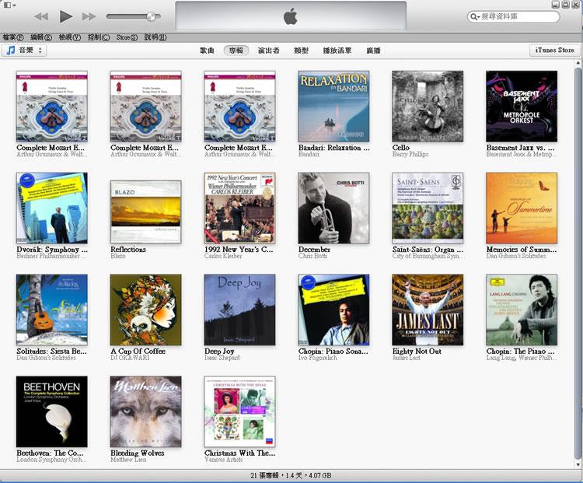Select Saint-Saëns Organ album cover
Image resolution: width=583 pixels, height=483 pixels.
(x=428, y=208)
